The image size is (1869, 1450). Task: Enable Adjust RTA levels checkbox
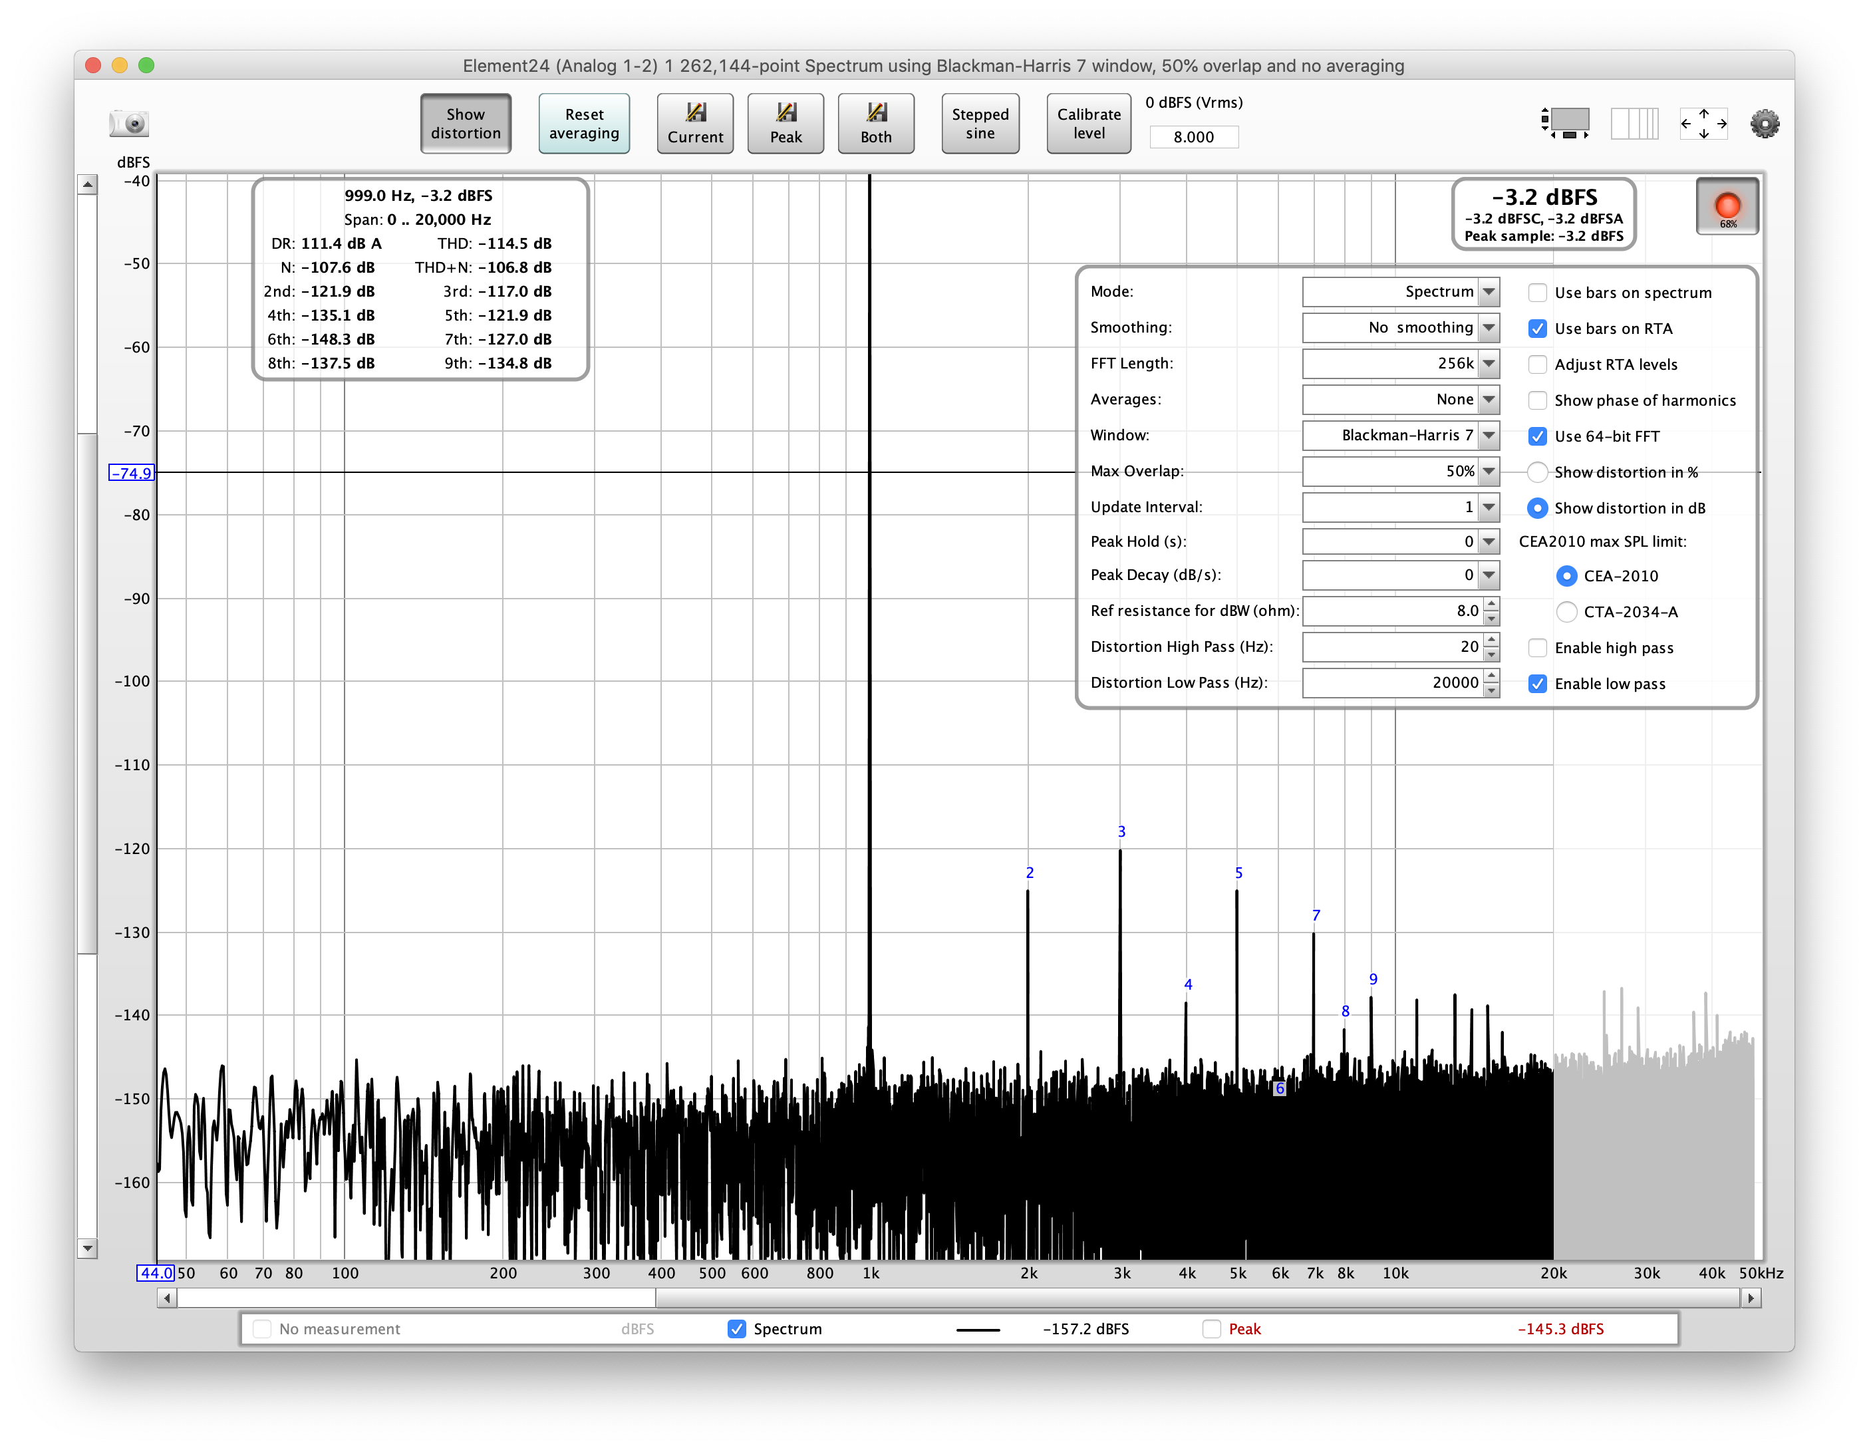click(x=1537, y=364)
